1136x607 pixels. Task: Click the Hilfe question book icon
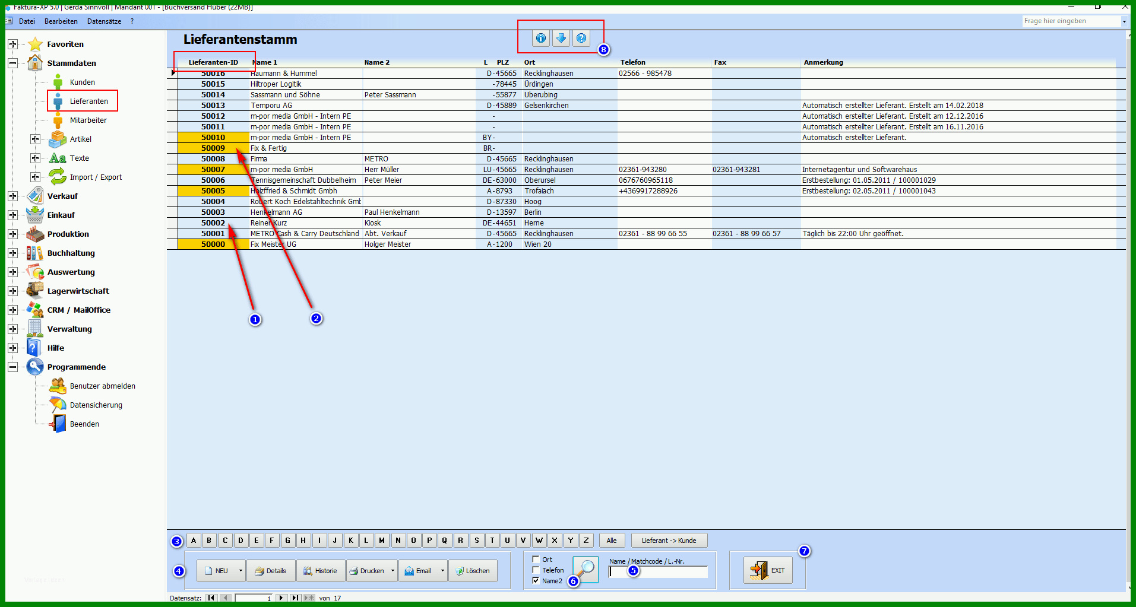(x=35, y=348)
